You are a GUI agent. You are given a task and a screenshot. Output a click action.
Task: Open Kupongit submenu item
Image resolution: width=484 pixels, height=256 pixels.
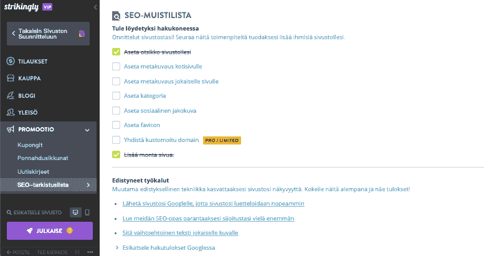pyautogui.click(x=30, y=145)
